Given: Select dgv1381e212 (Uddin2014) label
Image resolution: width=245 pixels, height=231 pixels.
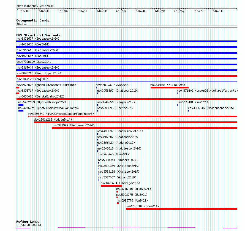Looking at the screenshot, I should [x=53, y=119].
